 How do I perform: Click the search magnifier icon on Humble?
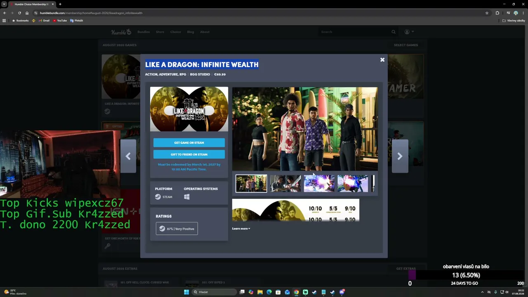394,32
